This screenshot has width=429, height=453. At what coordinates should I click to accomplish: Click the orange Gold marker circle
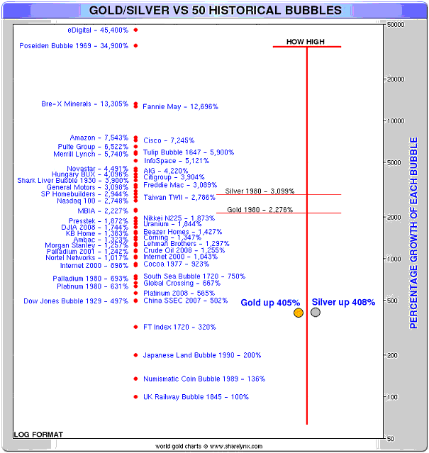299,313
